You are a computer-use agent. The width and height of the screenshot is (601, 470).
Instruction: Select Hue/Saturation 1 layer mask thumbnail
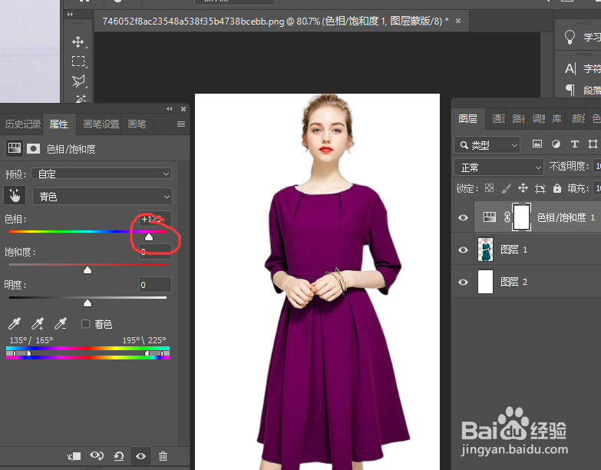pyautogui.click(x=521, y=217)
